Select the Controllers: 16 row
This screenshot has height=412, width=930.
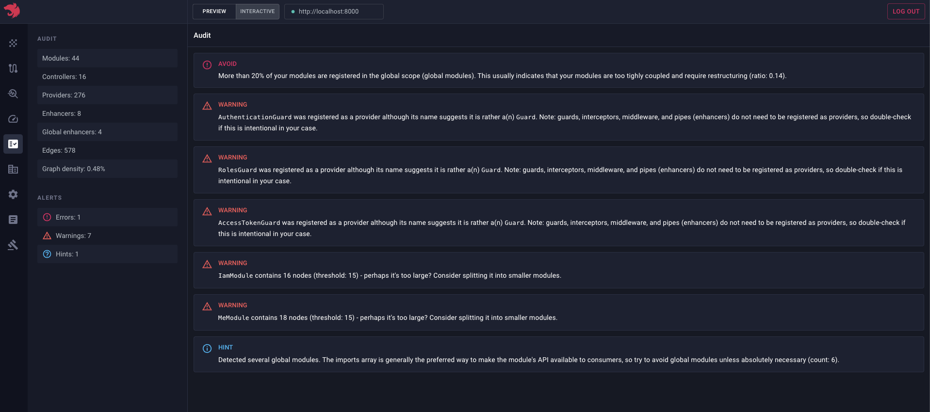(107, 77)
